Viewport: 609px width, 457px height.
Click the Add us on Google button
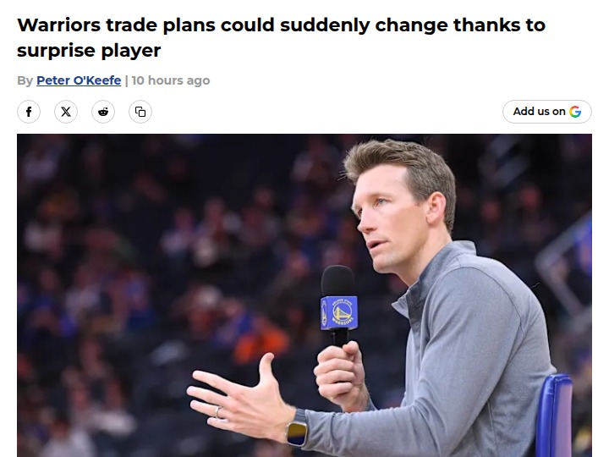coord(547,112)
